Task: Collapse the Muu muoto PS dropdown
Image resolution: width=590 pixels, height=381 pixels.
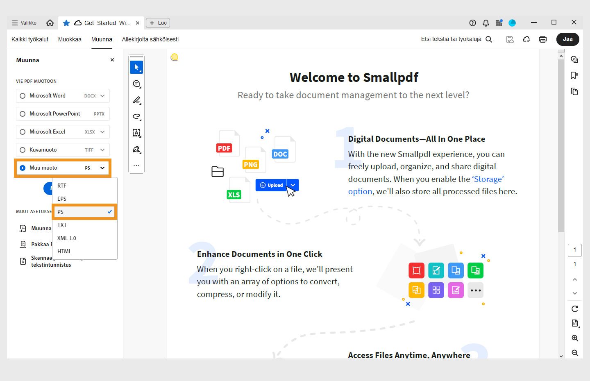Action: coord(102,168)
